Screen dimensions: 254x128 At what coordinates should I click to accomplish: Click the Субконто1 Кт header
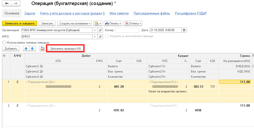[x=169, y=66]
